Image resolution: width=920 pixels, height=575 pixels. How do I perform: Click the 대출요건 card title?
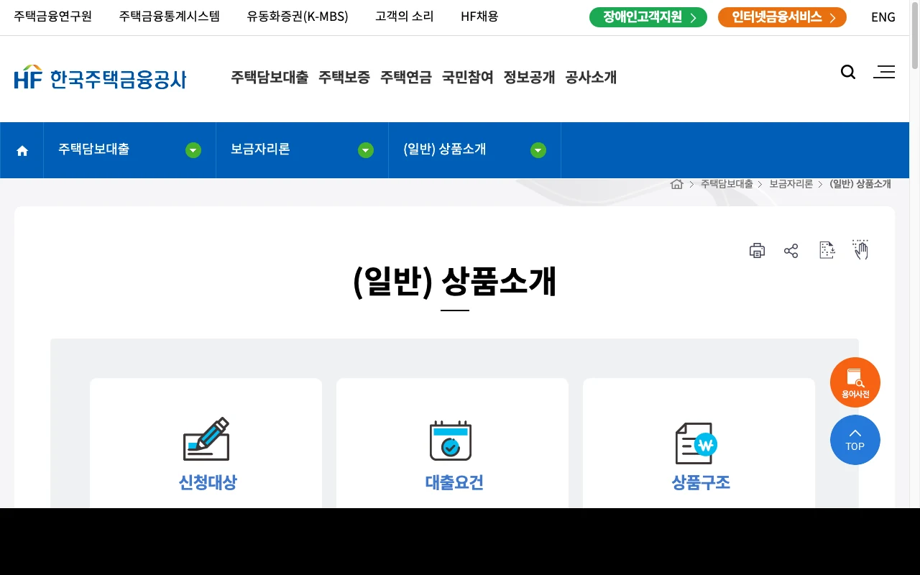click(454, 482)
